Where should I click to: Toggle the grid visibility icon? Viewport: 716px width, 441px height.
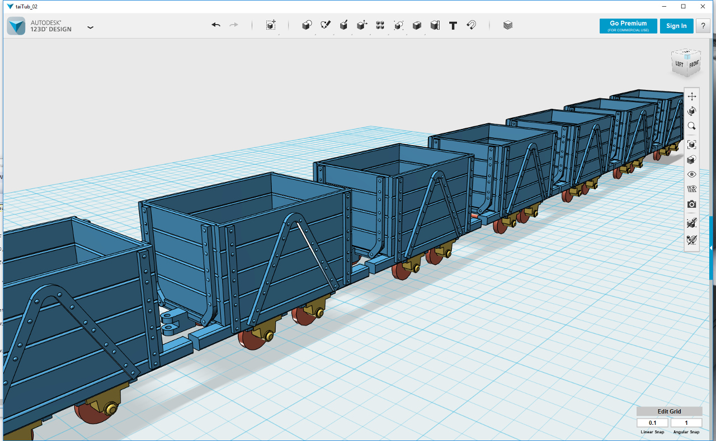692,189
